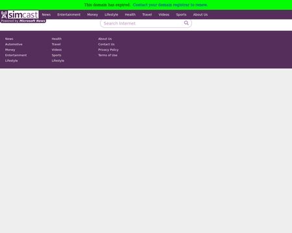Open Sports in the top navigation bar

pyautogui.click(x=181, y=15)
